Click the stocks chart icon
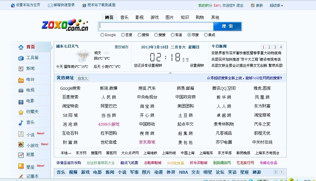Screen dimensions: 316x181 pyautogui.click(x=21, y=155)
